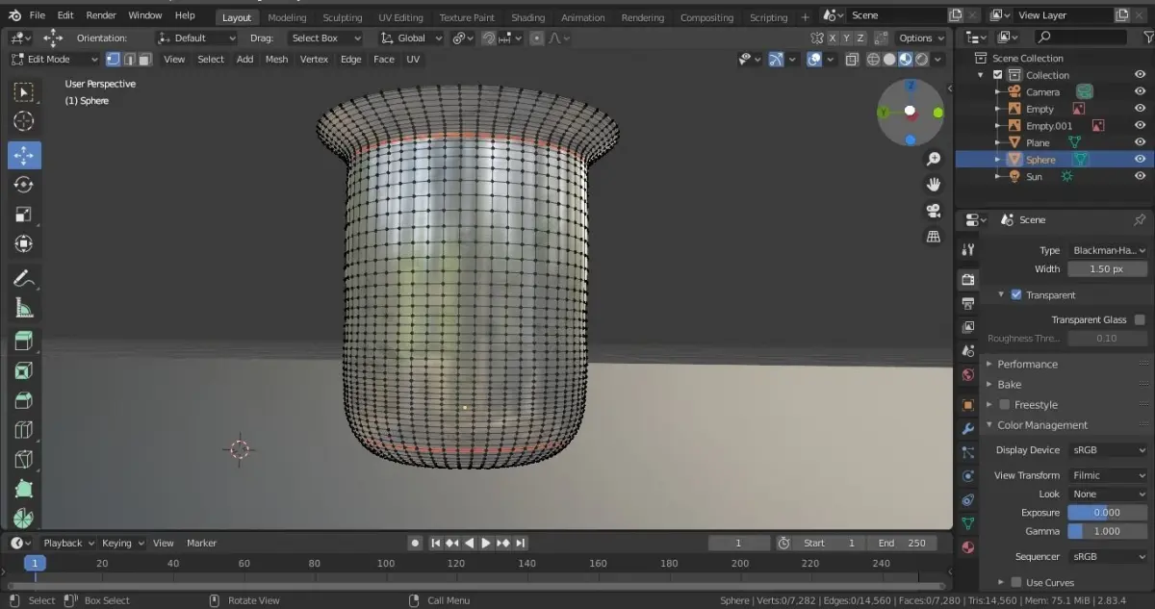Adjust the Gamma slider
1155x609 pixels.
point(1109,530)
